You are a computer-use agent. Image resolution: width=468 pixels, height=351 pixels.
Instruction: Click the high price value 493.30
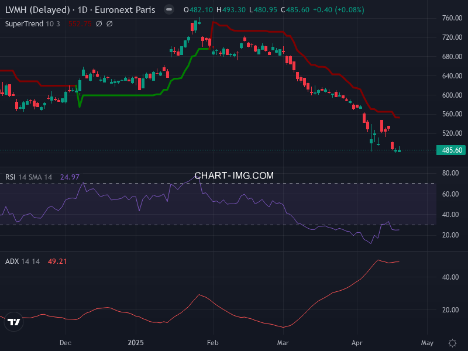(x=234, y=10)
